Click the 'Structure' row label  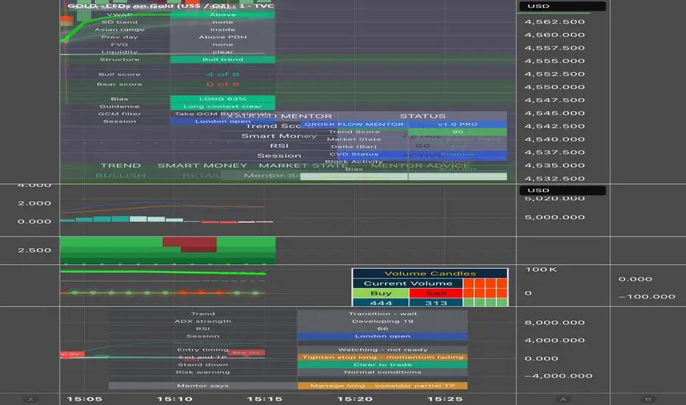point(119,60)
